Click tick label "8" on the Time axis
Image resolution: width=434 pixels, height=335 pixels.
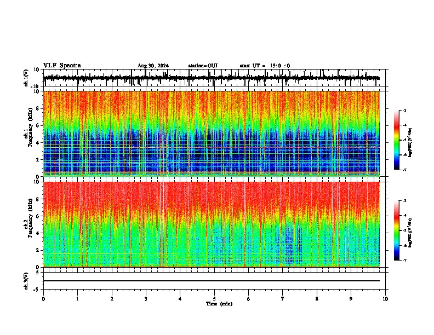point(317,299)
